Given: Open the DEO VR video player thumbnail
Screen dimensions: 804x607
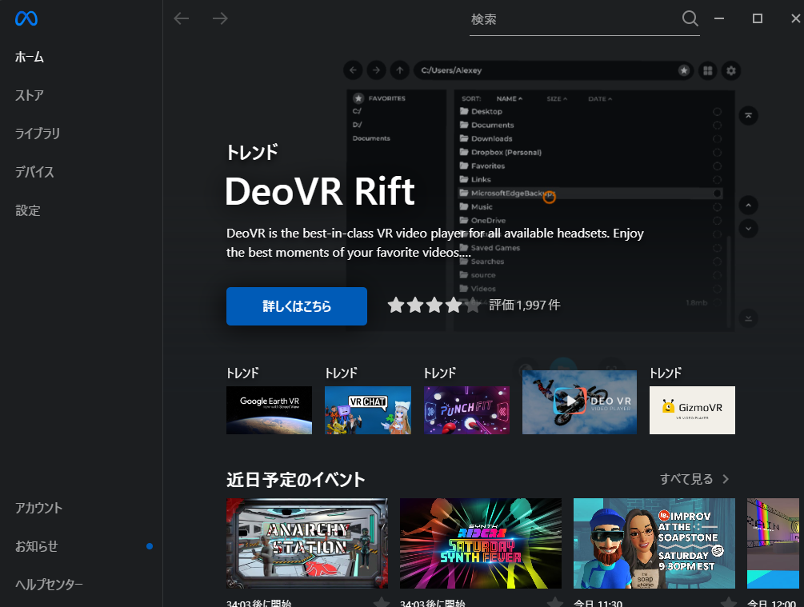Looking at the screenshot, I should click(x=579, y=402).
